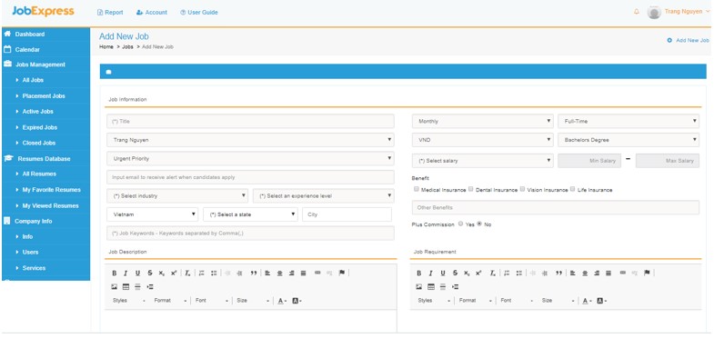Click Underline in Job Description editor
Image resolution: width=714 pixels, height=338 pixels.
click(x=137, y=273)
